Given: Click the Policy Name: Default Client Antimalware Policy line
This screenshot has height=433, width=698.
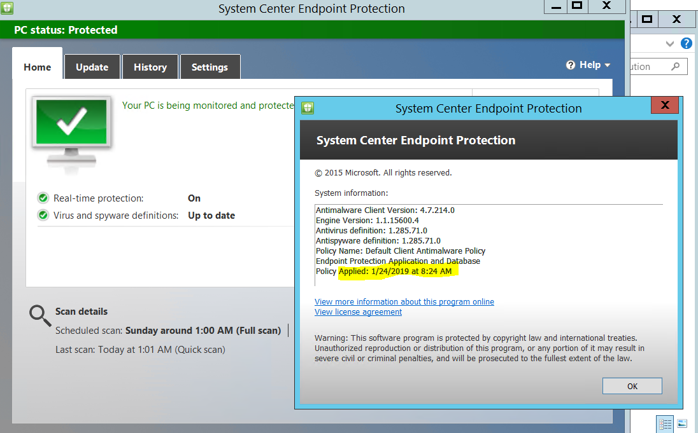Looking at the screenshot, I should coord(400,251).
